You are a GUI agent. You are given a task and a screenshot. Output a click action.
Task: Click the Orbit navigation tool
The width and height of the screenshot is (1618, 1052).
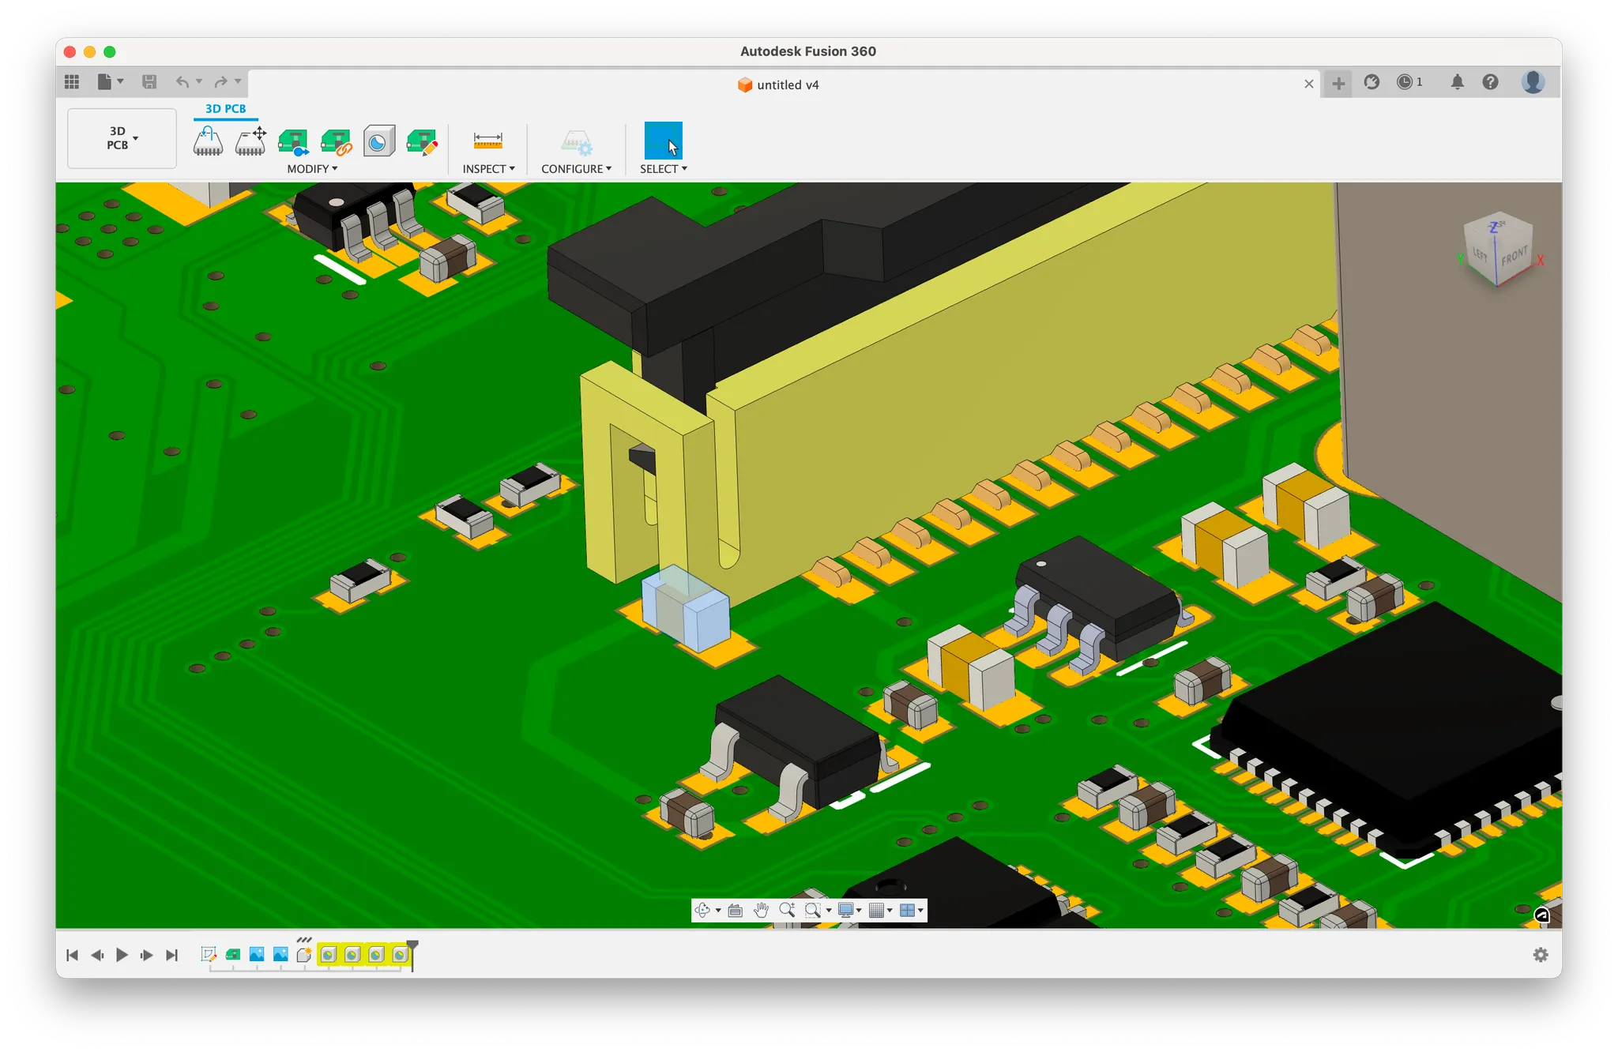pyautogui.click(x=702, y=911)
